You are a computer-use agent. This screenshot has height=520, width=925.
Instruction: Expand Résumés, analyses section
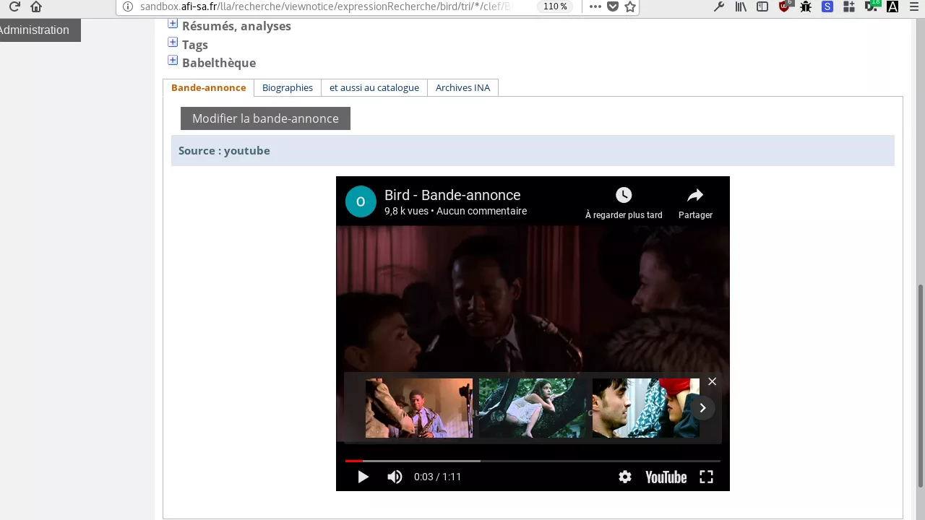click(173, 23)
